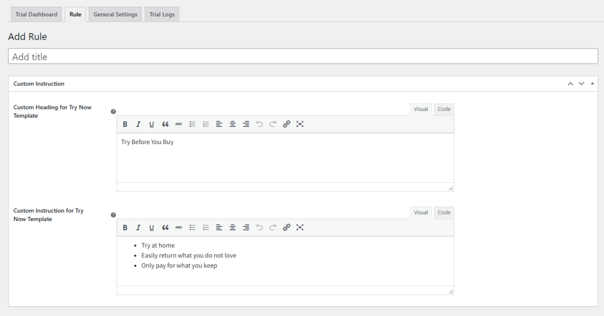The width and height of the screenshot is (604, 316).
Task: Insert blockquote in Custom Heading editor
Action: point(165,124)
